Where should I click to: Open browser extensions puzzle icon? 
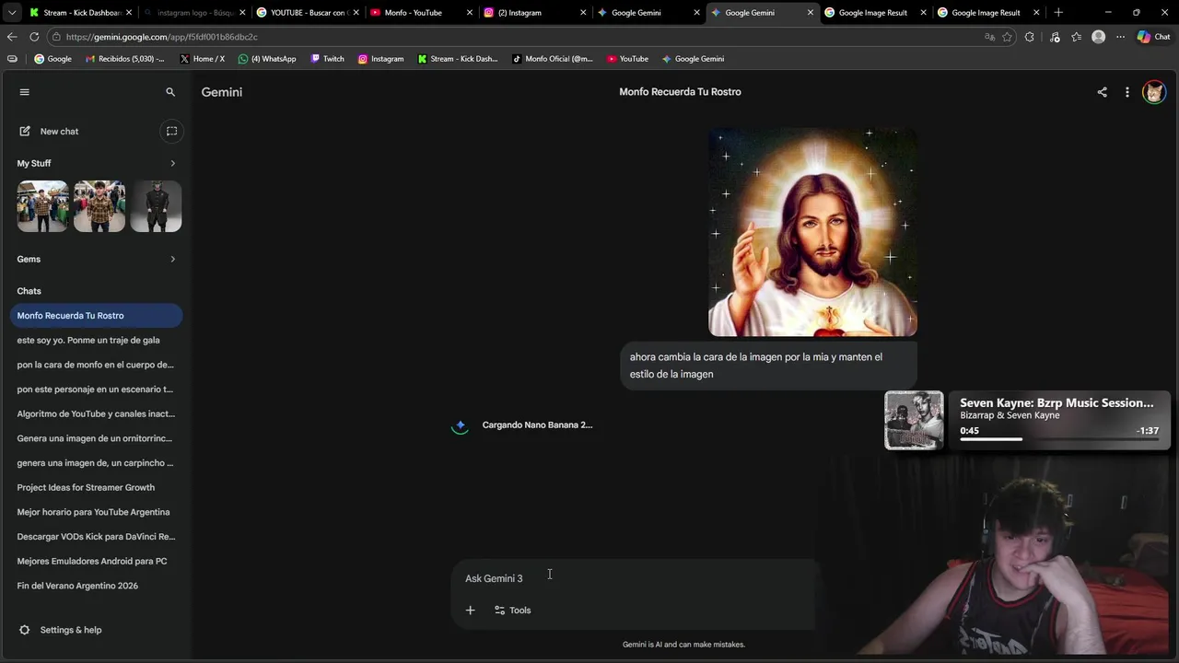click(1030, 37)
